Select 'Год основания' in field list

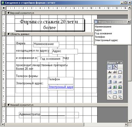click(x=103, y=33)
